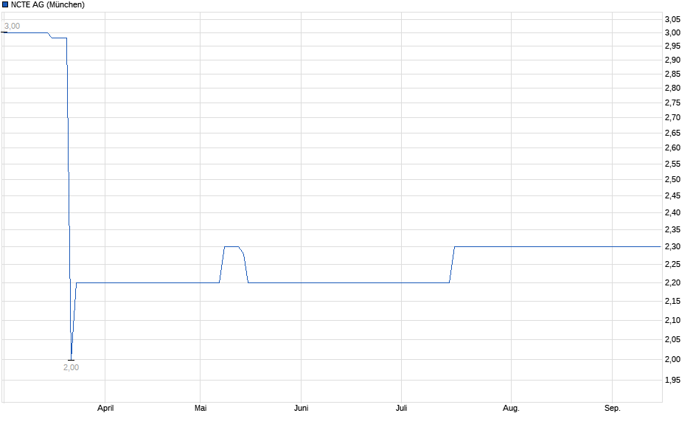This screenshot has height=427, width=693.
Task: Click the 2,85 y-axis value
Action: click(x=672, y=74)
